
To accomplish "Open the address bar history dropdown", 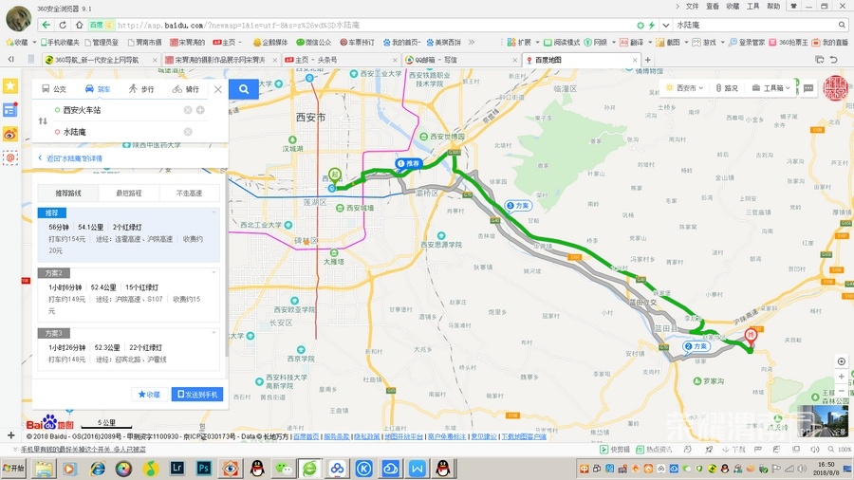I will coord(665,25).
